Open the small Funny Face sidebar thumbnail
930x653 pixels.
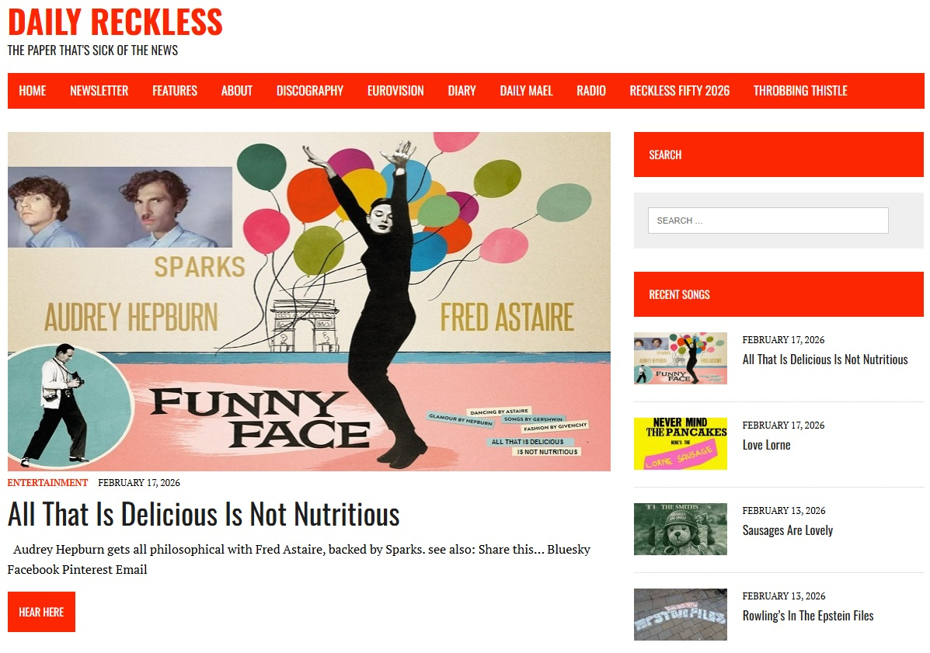[x=681, y=359]
